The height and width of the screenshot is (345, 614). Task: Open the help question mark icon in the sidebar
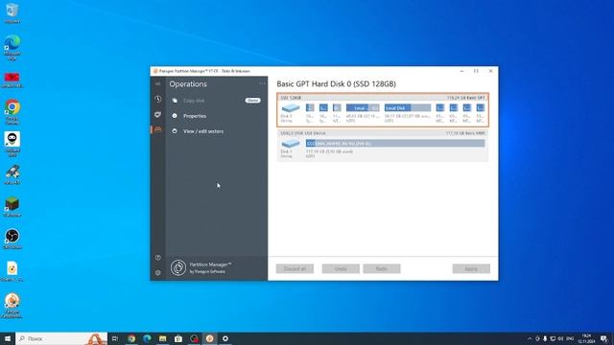[x=157, y=258]
